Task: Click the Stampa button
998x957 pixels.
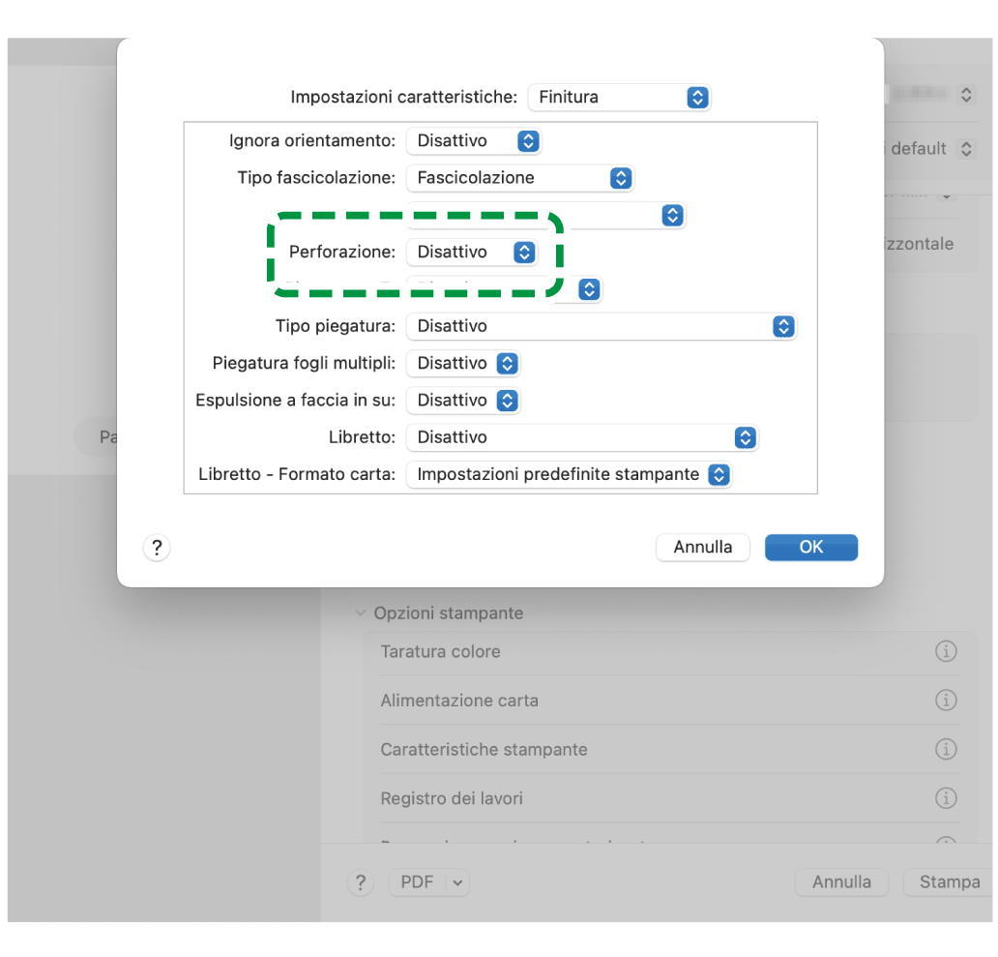Action: pyautogui.click(x=949, y=882)
